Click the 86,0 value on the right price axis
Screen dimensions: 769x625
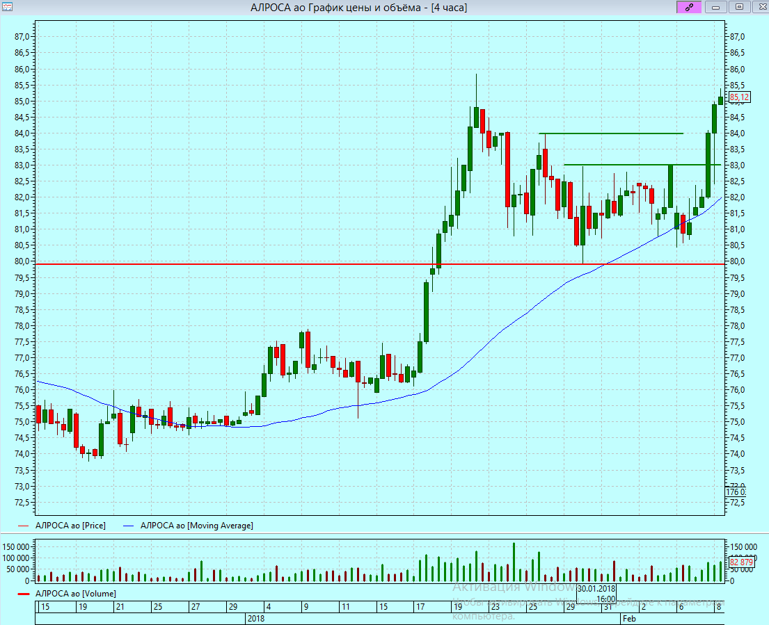point(737,69)
